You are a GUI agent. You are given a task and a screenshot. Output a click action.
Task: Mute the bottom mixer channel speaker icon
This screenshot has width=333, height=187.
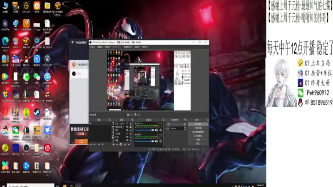click(x=157, y=141)
